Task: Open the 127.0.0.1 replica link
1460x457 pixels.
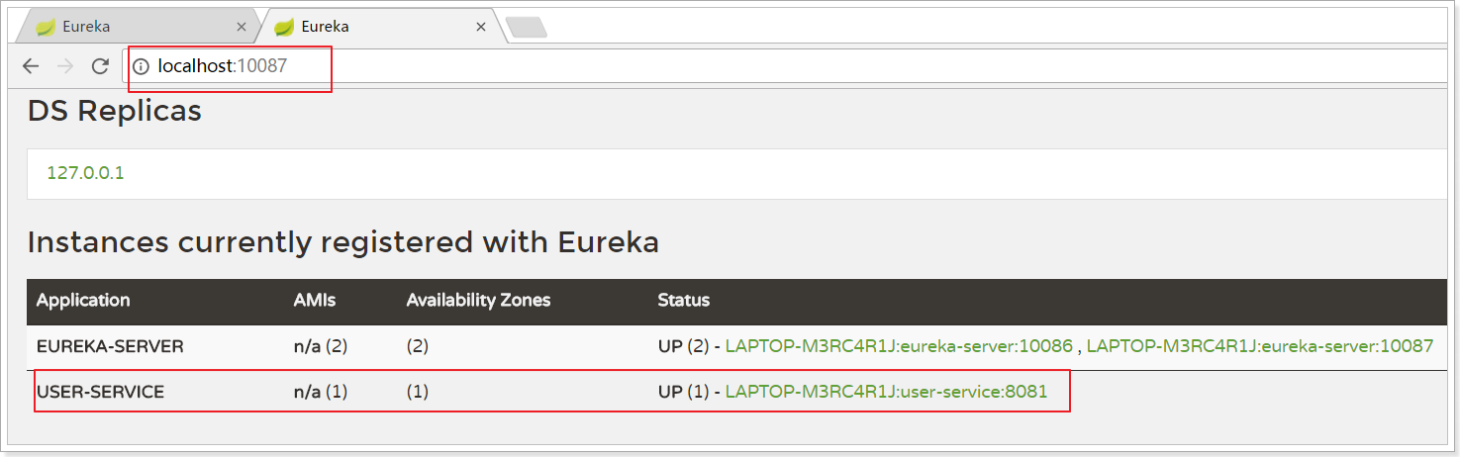Action: point(85,173)
